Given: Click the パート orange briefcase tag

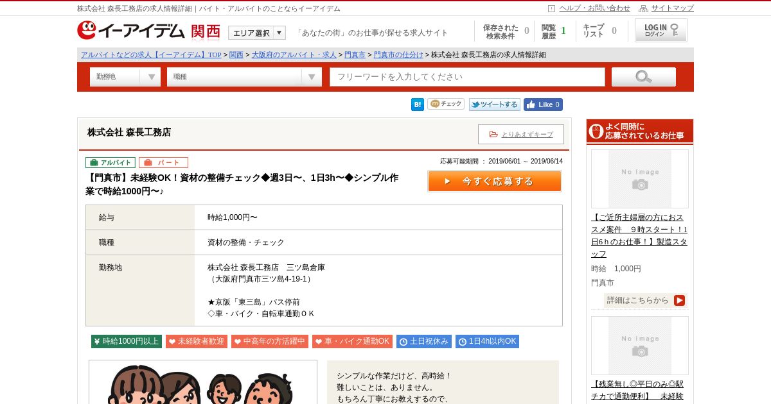Looking at the screenshot, I should click(163, 162).
